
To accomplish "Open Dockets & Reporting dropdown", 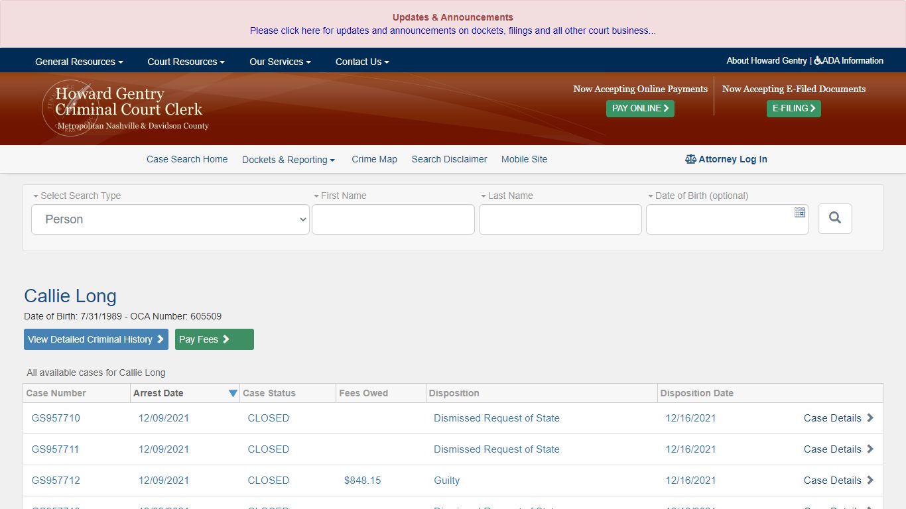I will point(289,160).
